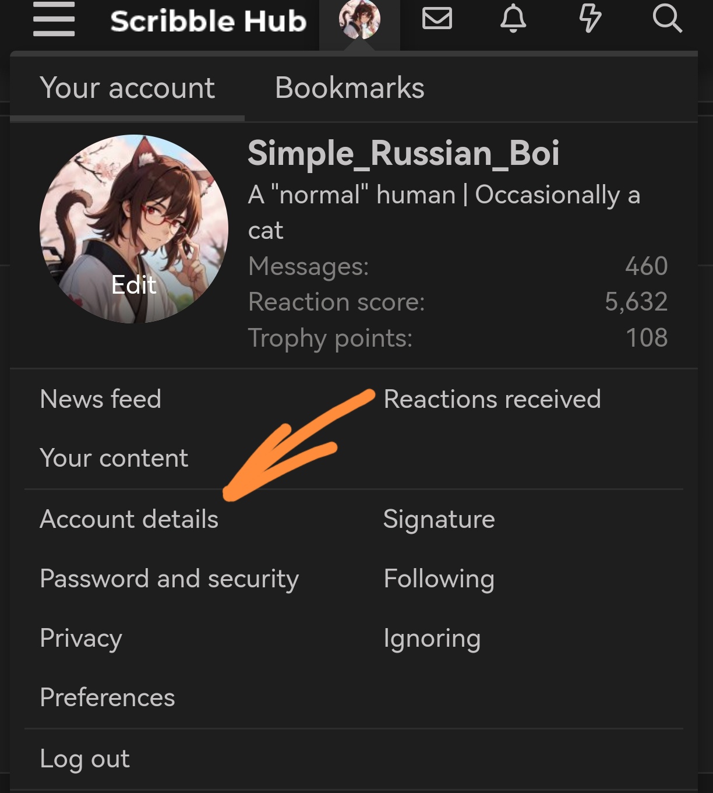View Reactions received
Image resolution: width=713 pixels, height=793 pixels.
(x=492, y=400)
